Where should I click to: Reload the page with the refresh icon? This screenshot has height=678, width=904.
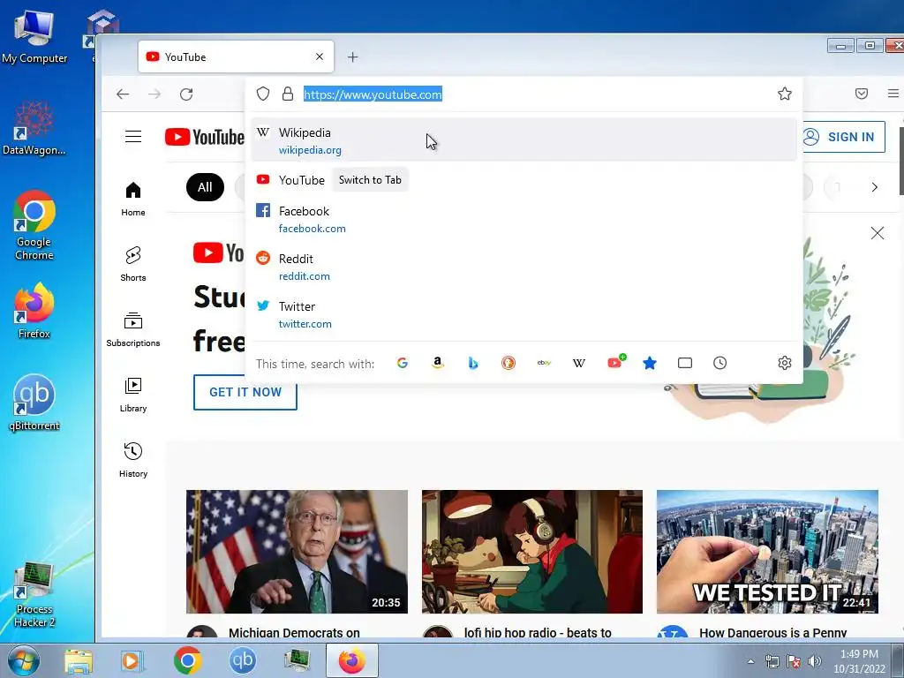(x=185, y=94)
